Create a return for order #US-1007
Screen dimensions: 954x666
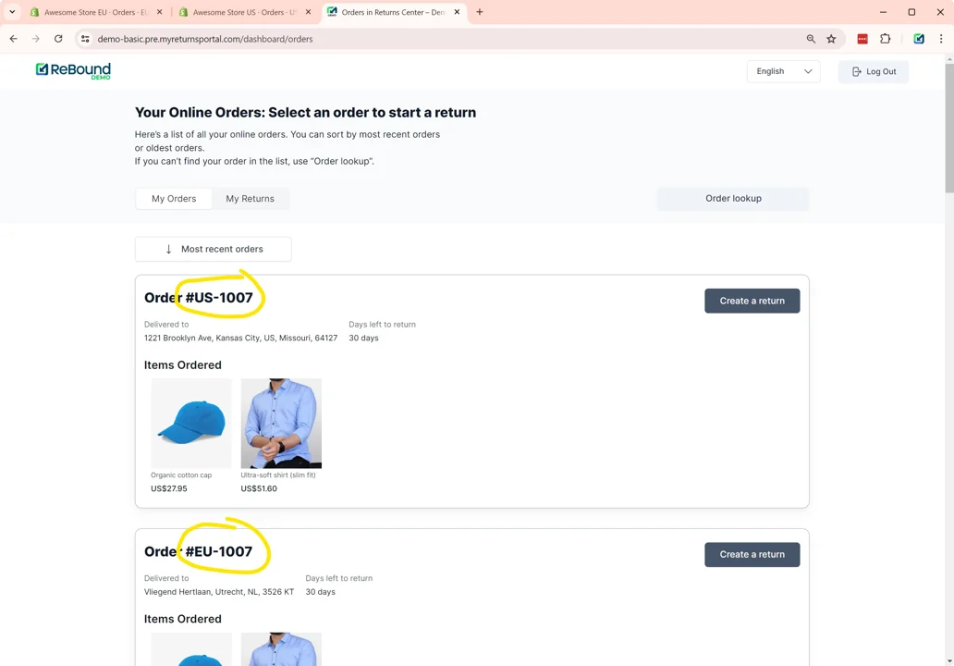[x=752, y=301]
